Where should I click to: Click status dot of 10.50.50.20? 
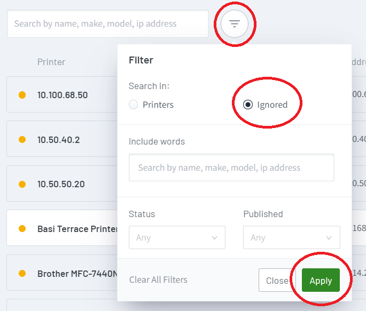point(22,184)
